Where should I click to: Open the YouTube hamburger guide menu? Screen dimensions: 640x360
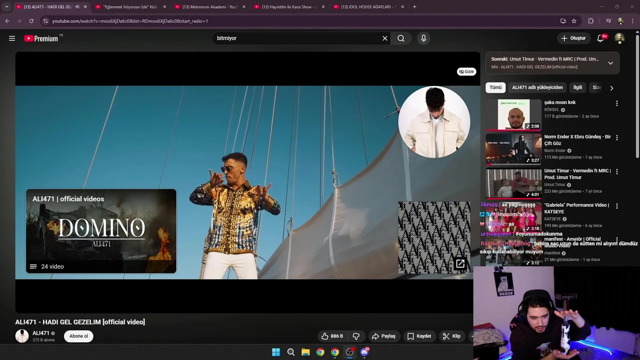(12, 38)
